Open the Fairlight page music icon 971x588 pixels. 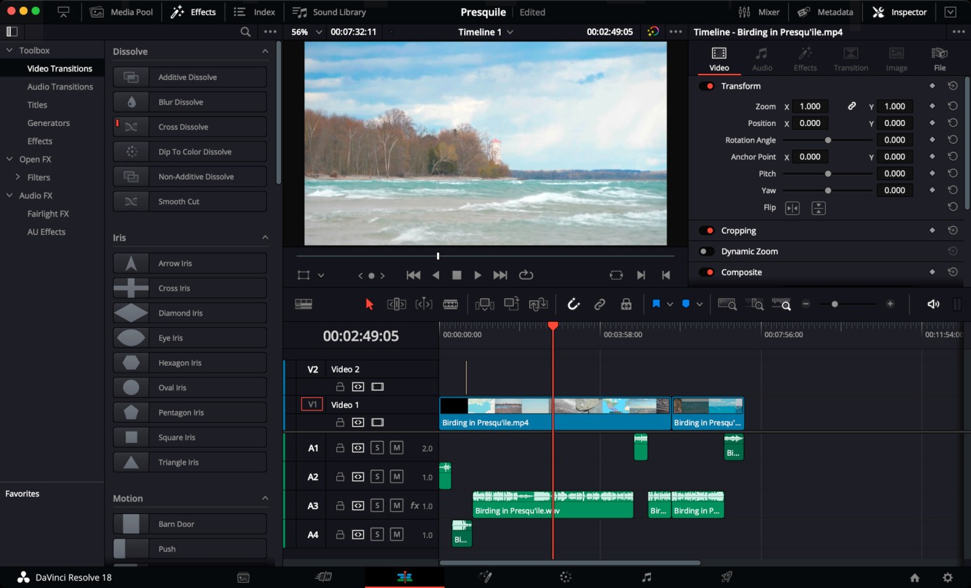tap(646, 577)
